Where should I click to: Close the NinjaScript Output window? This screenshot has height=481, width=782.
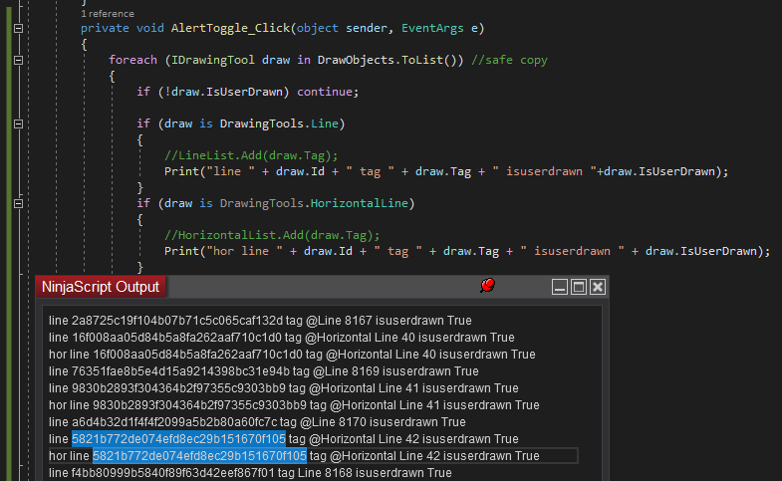click(x=598, y=287)
